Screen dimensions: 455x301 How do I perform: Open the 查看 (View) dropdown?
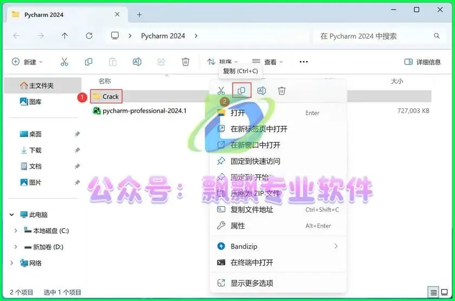[x=267, y=62]
